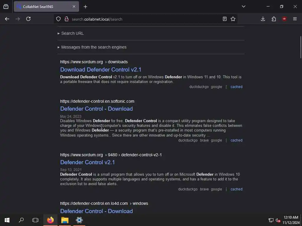Screen dimensions: 302x226
Task: Open cached version of softonic result
Action: [x=237, y=140]
